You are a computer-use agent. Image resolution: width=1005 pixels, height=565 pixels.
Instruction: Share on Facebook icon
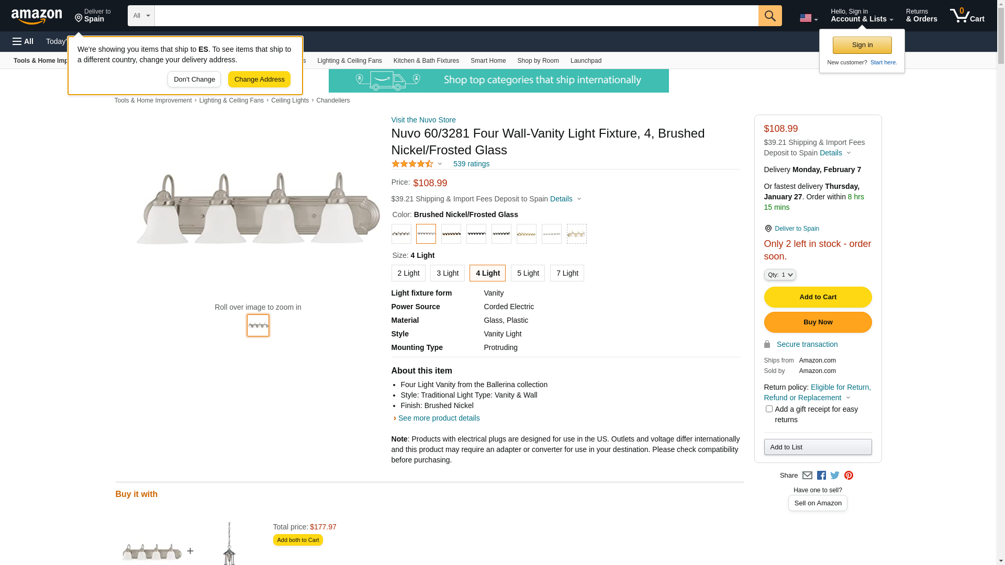point(821,476)
